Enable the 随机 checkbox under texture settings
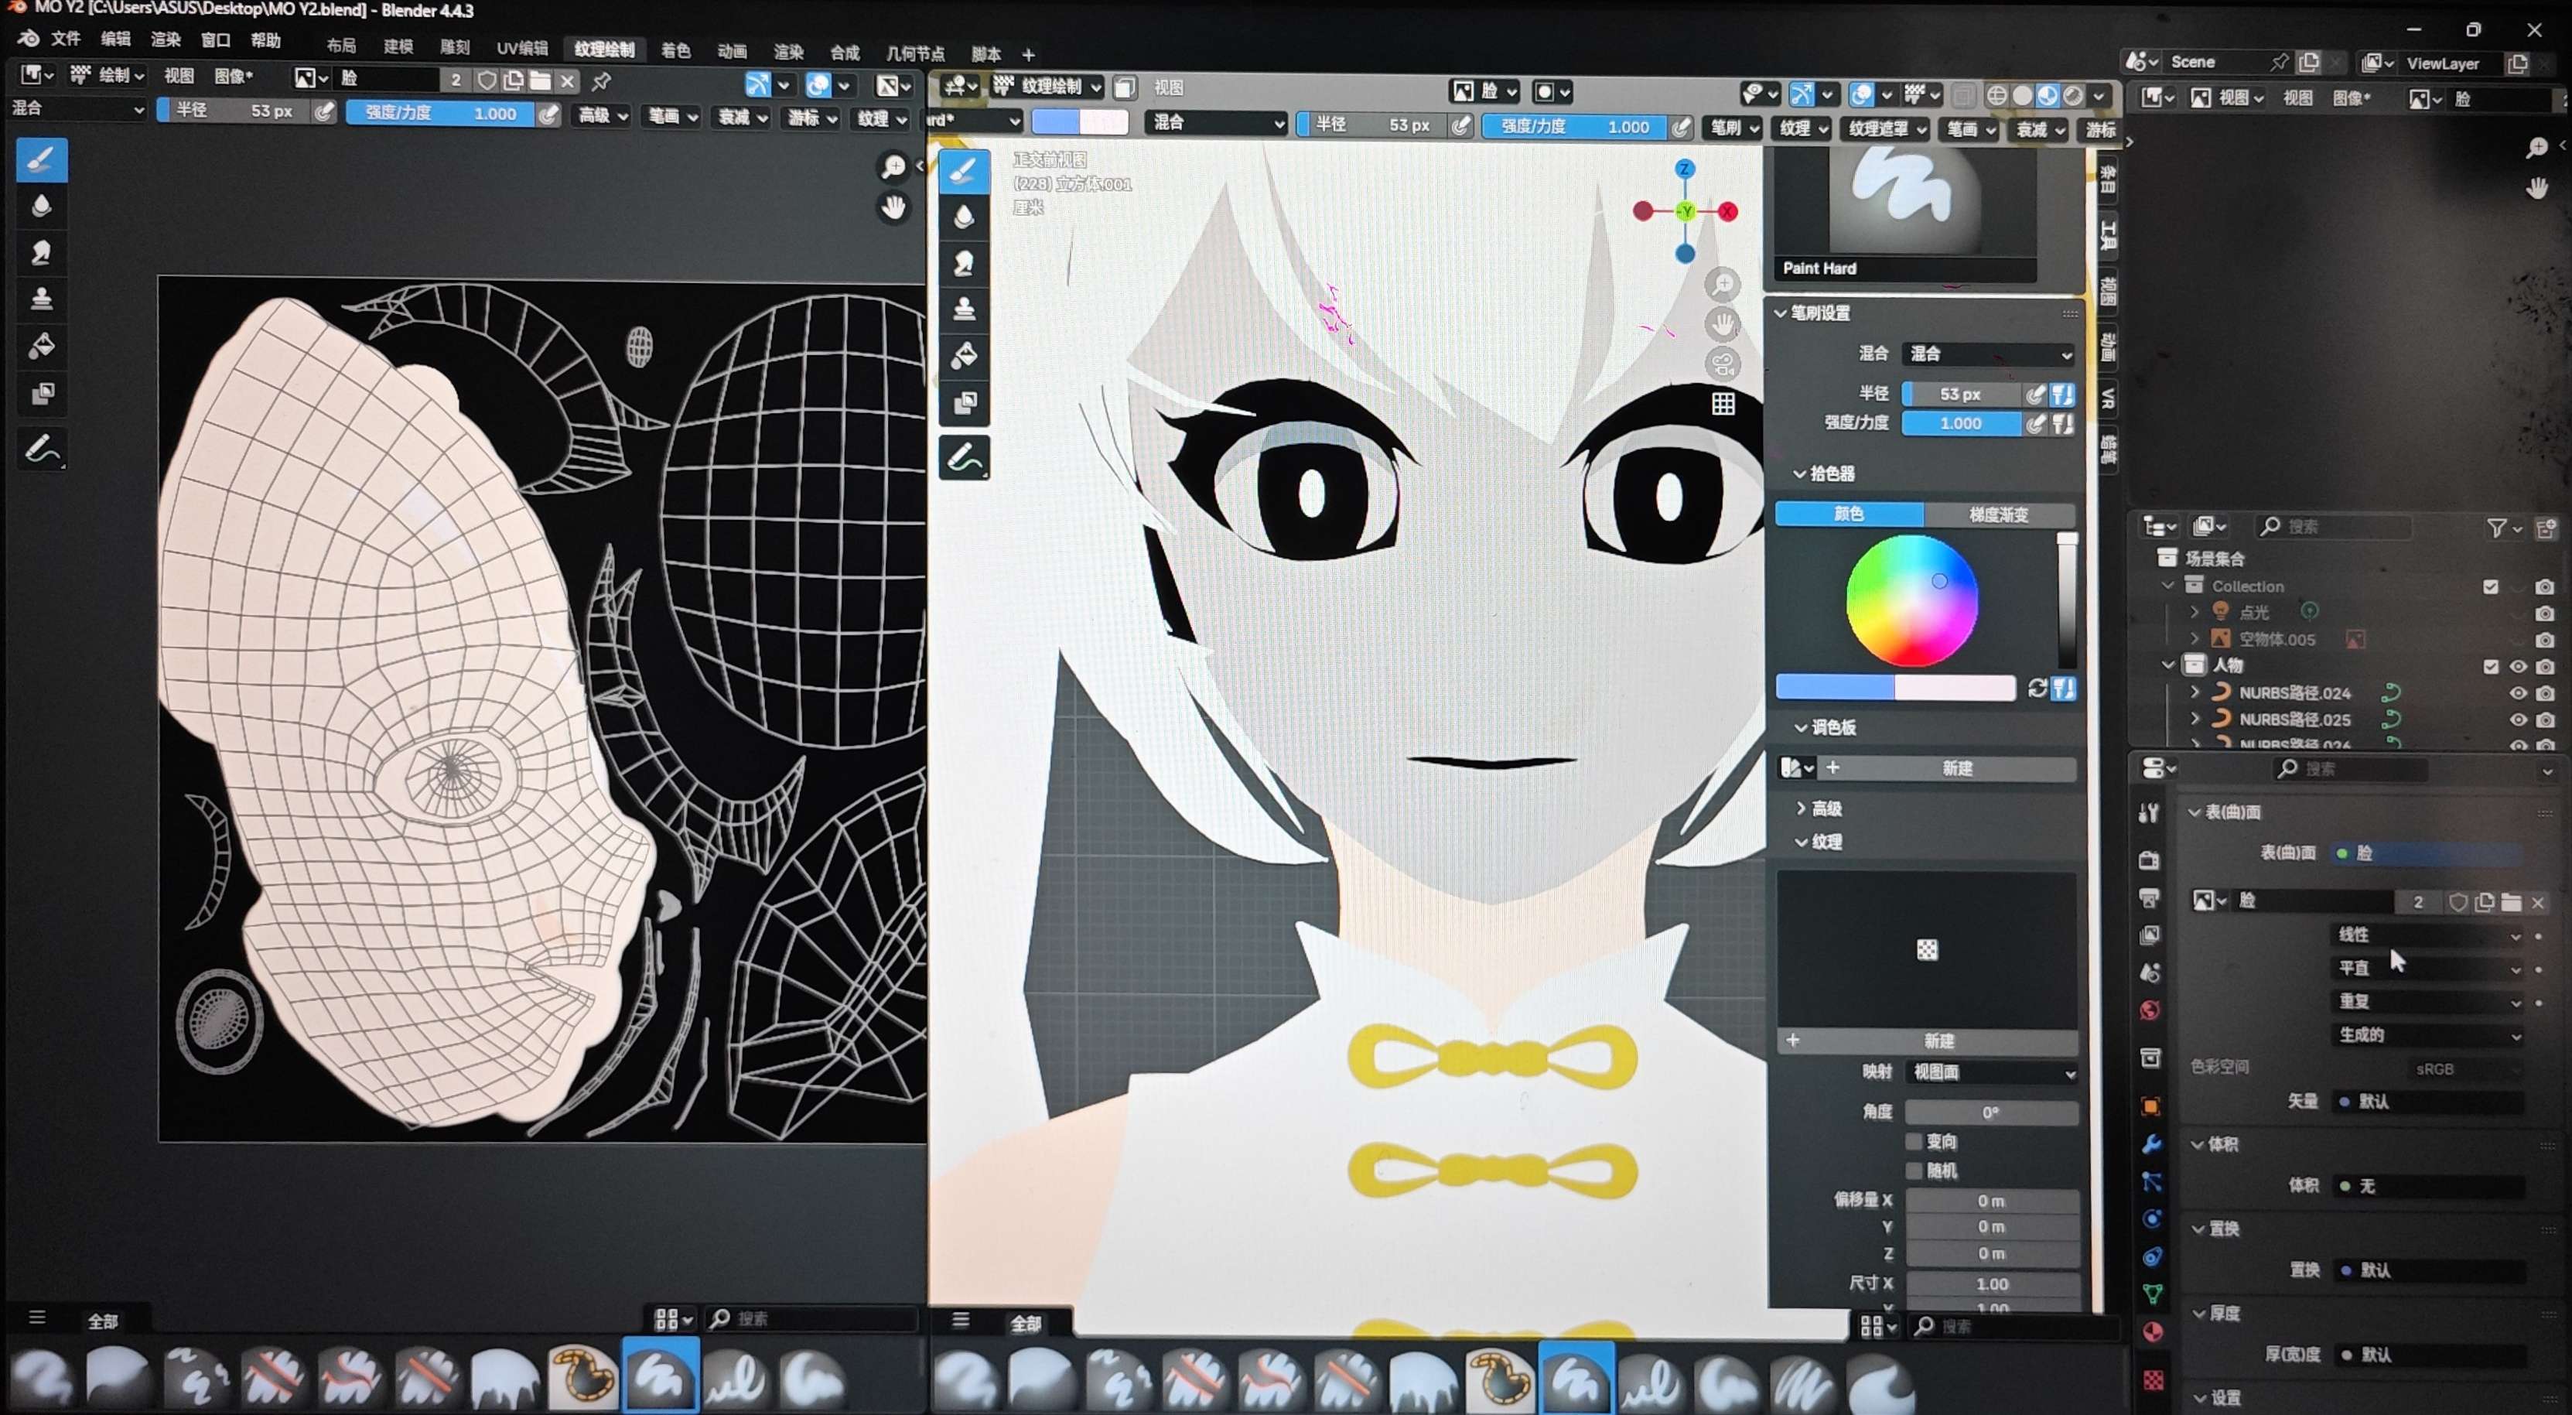2572x1415 pixels. pos(1913,1171)
